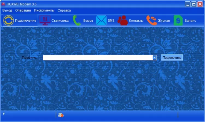Viewport: 205px width, 122px height.
Task: Open the Подключение connection tab icon
Action: pos(8,21)
